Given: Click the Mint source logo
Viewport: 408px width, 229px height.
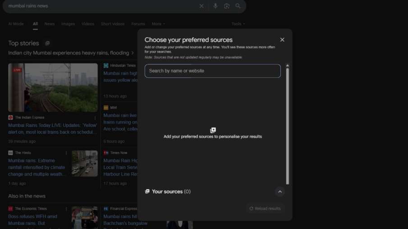Looking at the screenshot, I should click(x=106, y=108).
